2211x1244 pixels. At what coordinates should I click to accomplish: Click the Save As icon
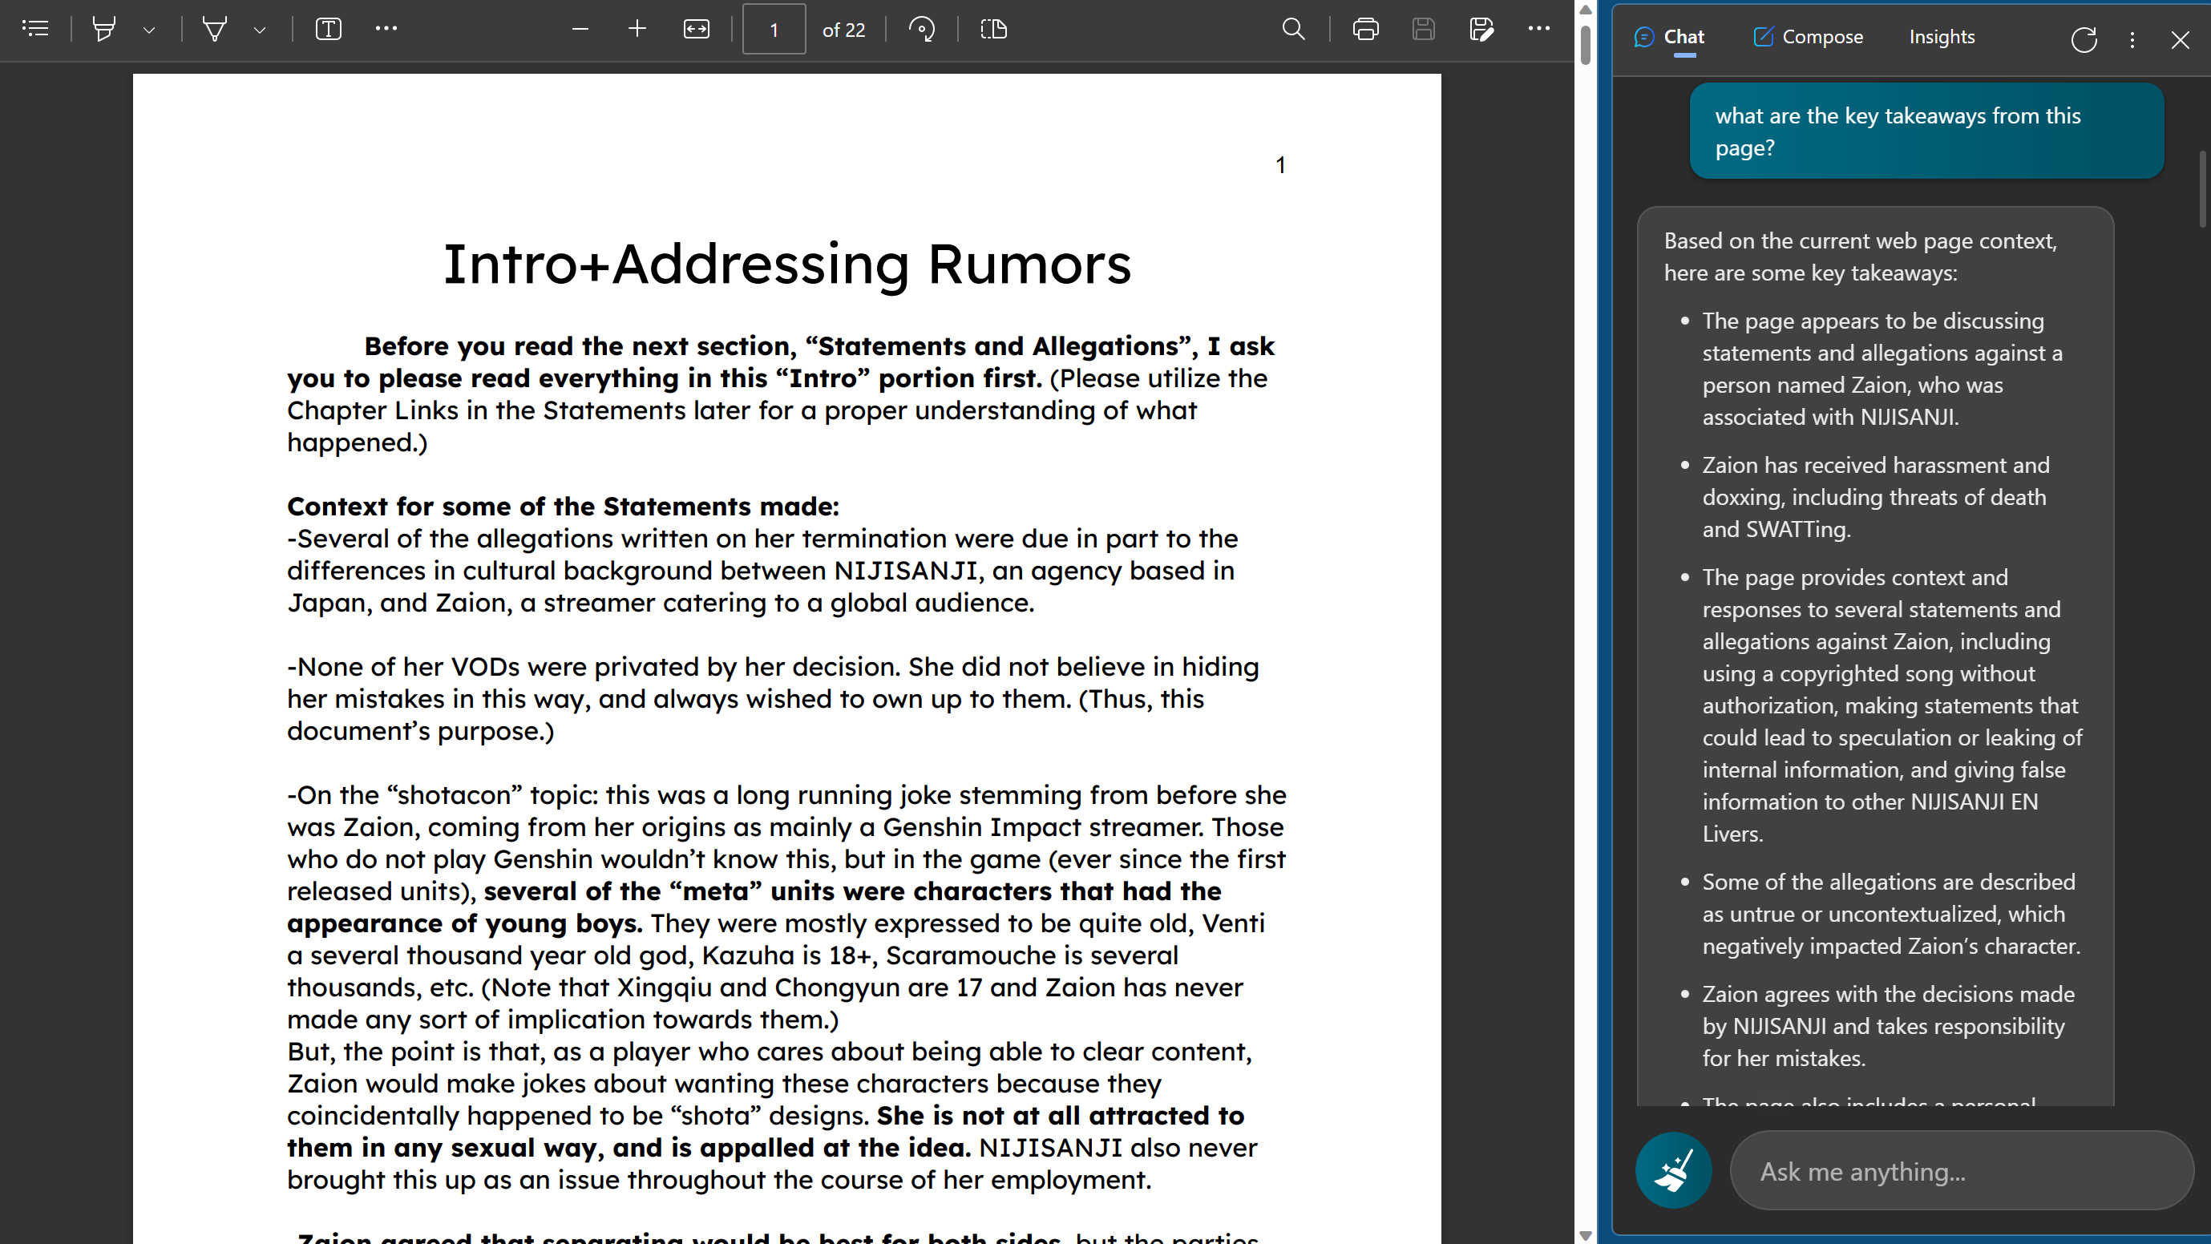pyautogui.click(x=1481, y=29)
